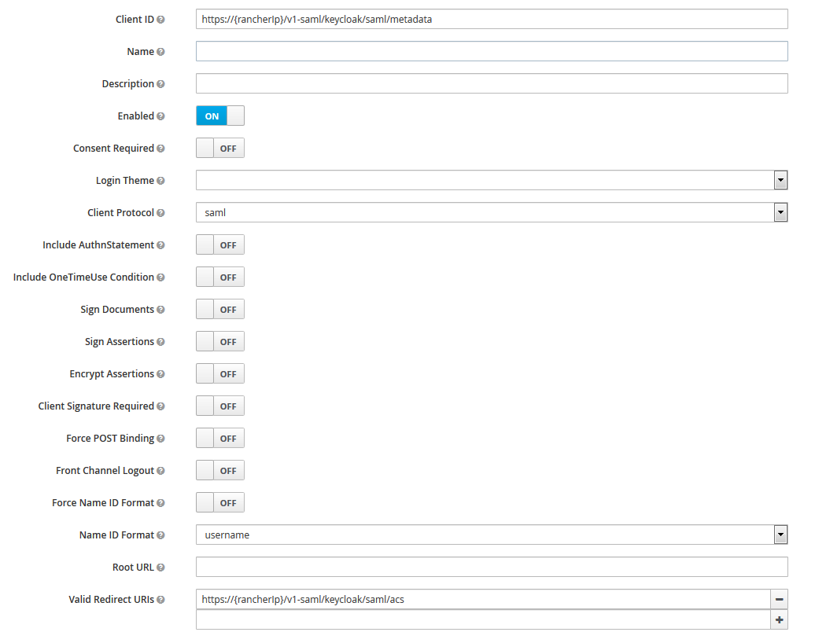Viewport: 815px width, 632px height.
Task: Open Client Protocol dropdown showing saml
Action: [x=492, y=212]
